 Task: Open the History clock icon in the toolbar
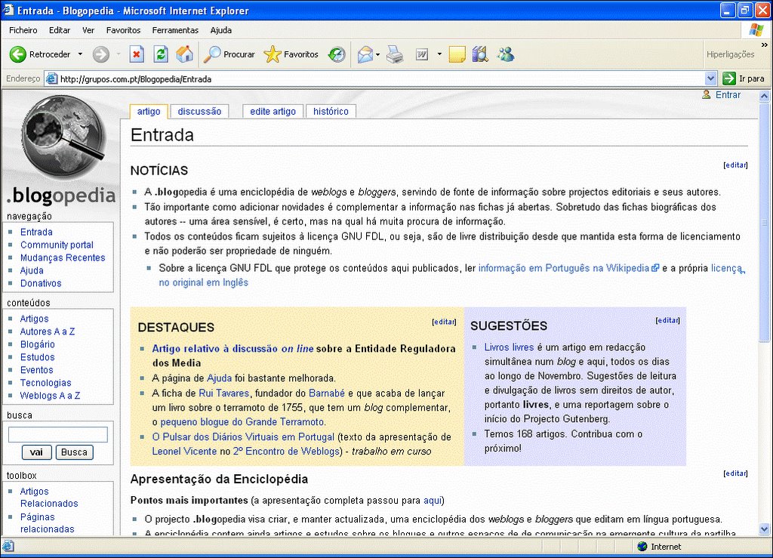coord(337,54)
